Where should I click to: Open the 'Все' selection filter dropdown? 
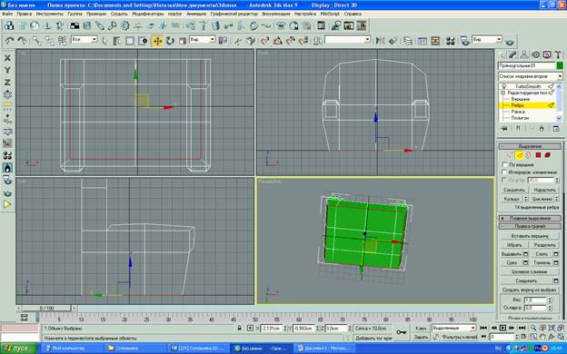click(x=85, y=39)
